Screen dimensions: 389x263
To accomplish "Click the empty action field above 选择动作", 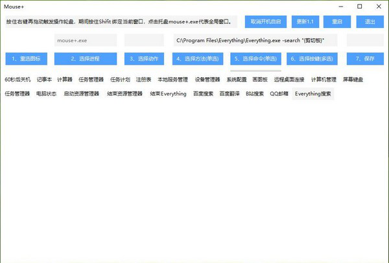I will (x=144, y=40).
